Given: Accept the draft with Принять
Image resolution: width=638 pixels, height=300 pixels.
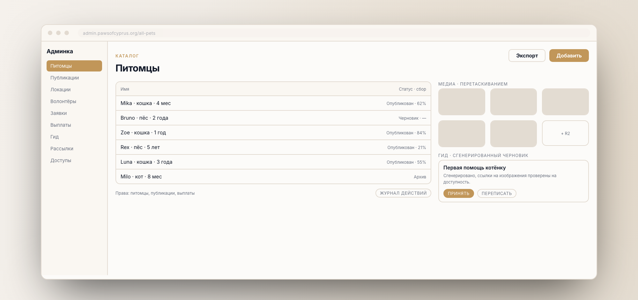Looking at the screenshot, I should (458, 193).
